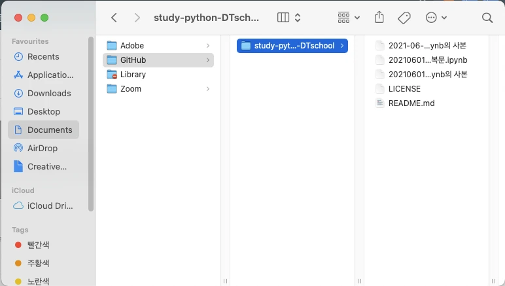Open the Share menu icon
The width and height of the screenshot is (505, 286).
[x=379, y=18]
